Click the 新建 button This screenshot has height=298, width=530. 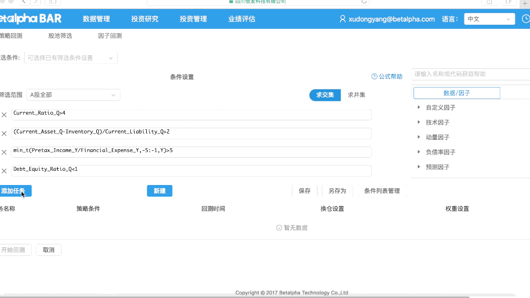159,191
